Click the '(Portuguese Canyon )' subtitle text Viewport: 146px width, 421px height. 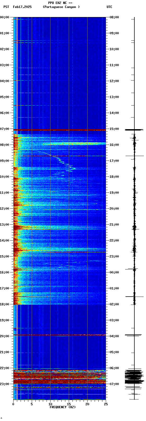pyautogui.click(x=61, y=7)
